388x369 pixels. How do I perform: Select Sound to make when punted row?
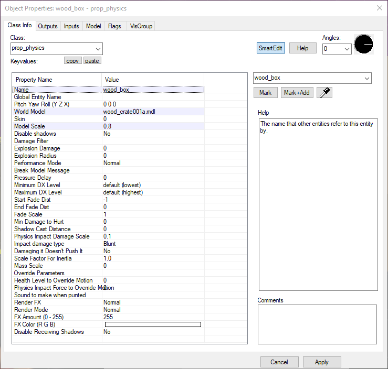tap(108, 295)
